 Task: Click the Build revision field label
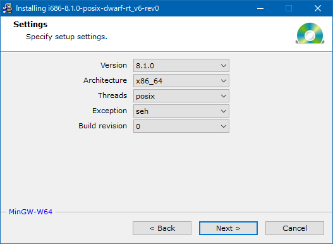pyautogui.click(x=103, y=126)
